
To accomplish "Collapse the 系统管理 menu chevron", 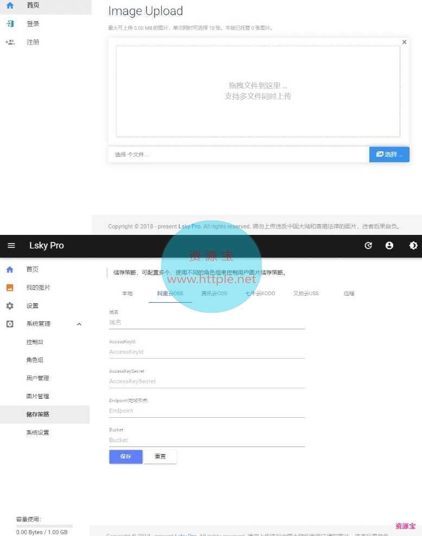I will 79,324.
